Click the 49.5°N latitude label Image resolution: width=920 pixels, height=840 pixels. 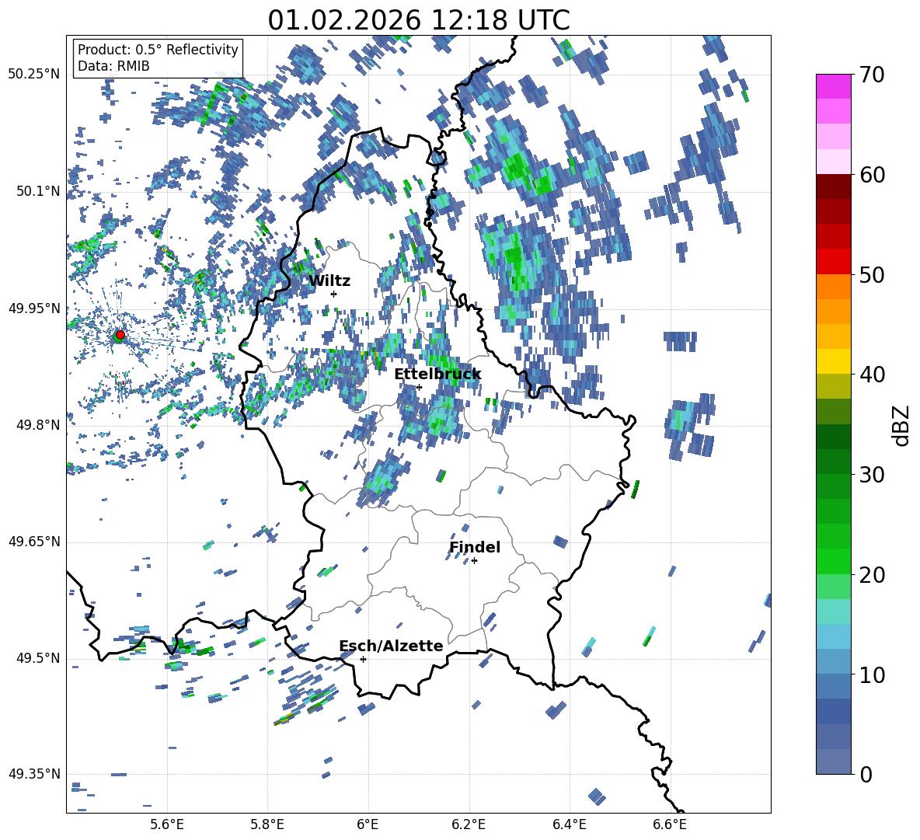39,658
